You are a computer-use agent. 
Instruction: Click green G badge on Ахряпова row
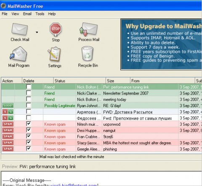tap(11, 112)
